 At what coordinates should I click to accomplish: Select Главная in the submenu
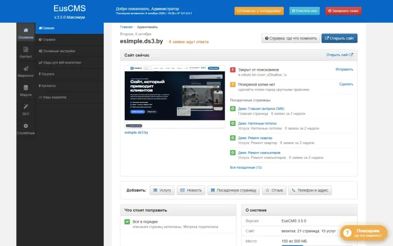point(69,28)
